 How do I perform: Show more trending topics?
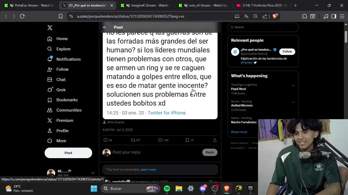pyautogui.click(x=239, y=132)
